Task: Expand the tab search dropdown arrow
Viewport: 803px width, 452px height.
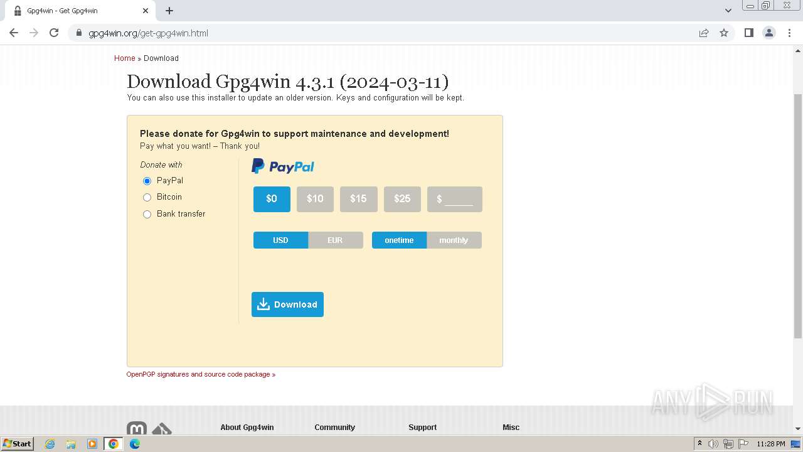Action: tap(728, 11)
